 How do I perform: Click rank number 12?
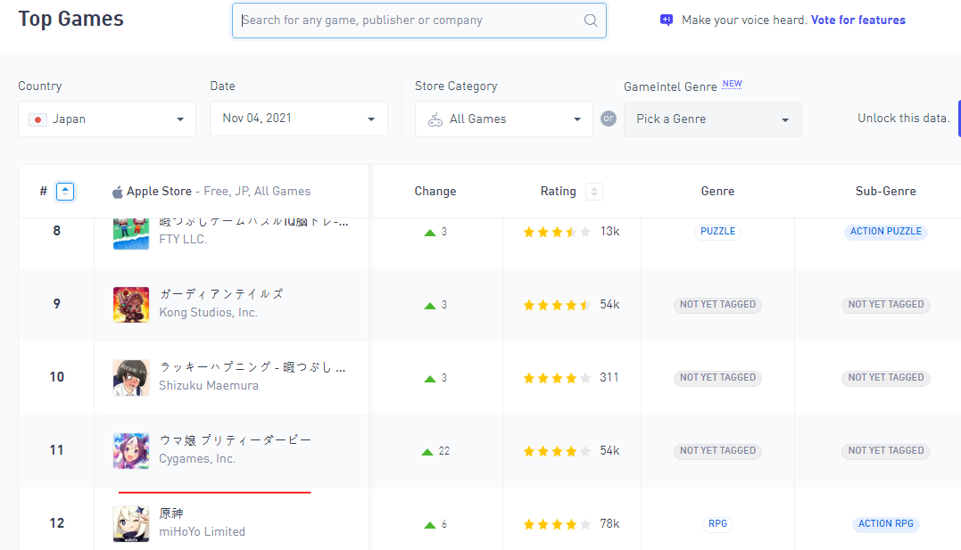point(57,523)
